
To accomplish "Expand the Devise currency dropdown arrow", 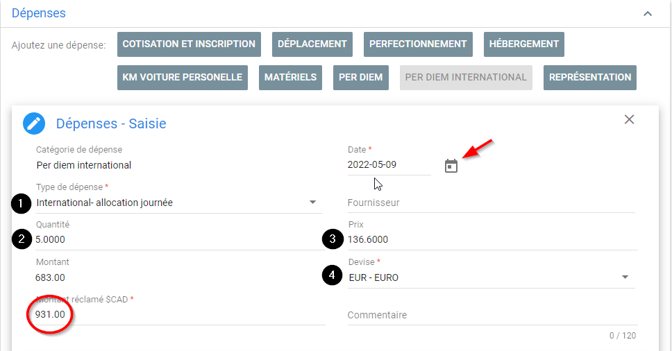I will click(625, 277).
